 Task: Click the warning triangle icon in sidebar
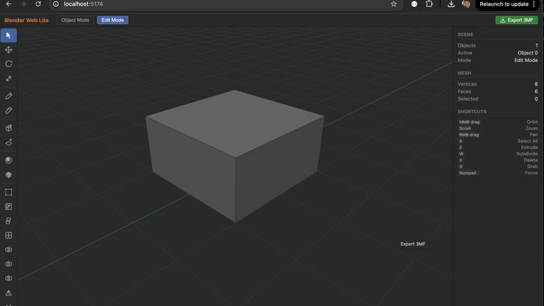[x=8, y=293]
